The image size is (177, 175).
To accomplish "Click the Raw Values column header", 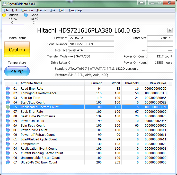I will click(x=154, y=83).
